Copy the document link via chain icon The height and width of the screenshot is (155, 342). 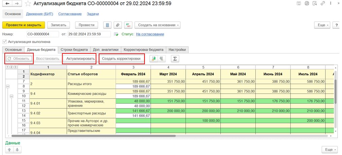[x=323, y=4]
